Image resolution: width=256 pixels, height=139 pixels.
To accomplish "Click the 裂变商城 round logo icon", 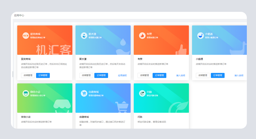I will click(x=26, y=36).
